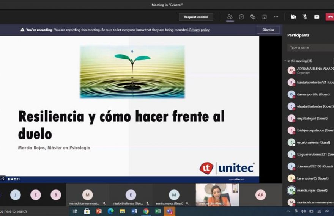334x216 pixels.
Task: Click the Request control button
Action: pyautogui.click(x=196, y=17)
